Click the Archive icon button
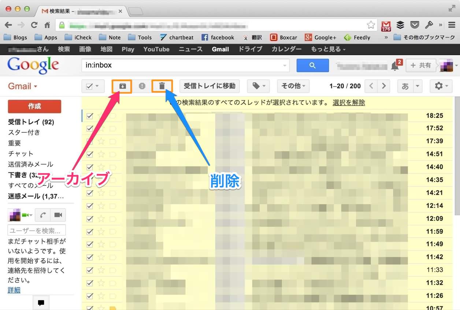 (x=122, y=86)
